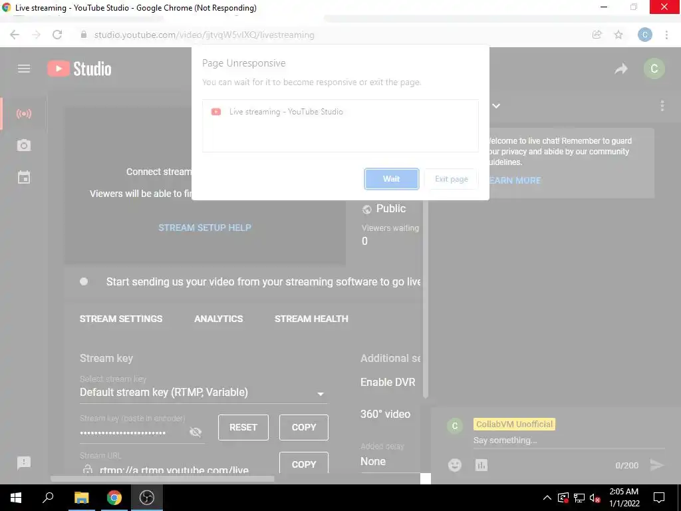Toggle stream key visibility eye icon

[x=196, y=432]
